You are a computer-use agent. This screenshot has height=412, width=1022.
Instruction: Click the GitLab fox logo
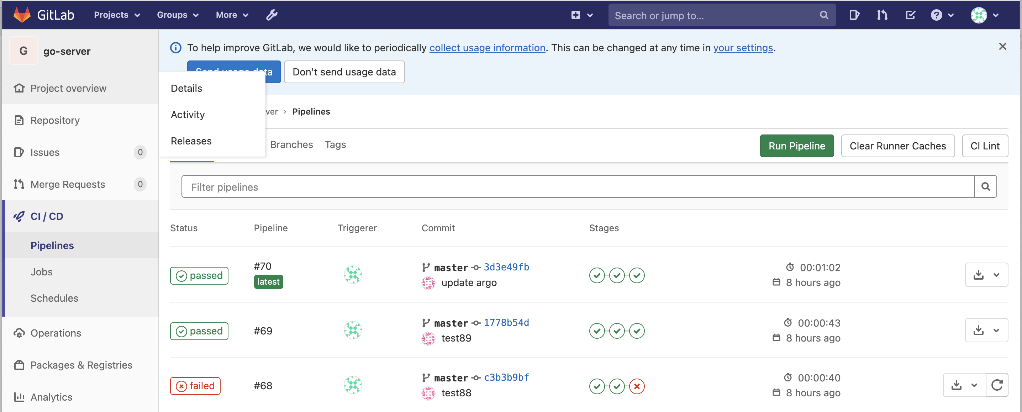click(x=22, y=15)
